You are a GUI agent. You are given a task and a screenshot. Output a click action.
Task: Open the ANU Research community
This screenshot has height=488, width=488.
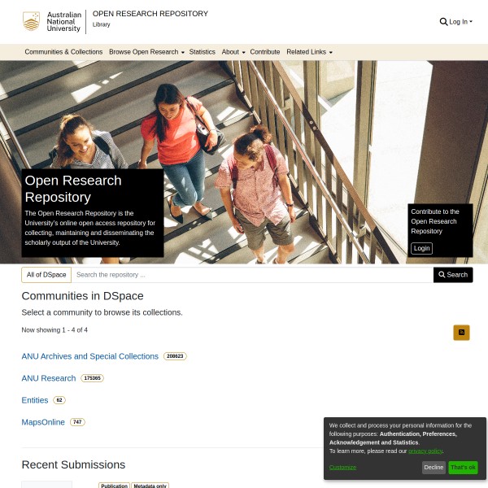point(48,378)
